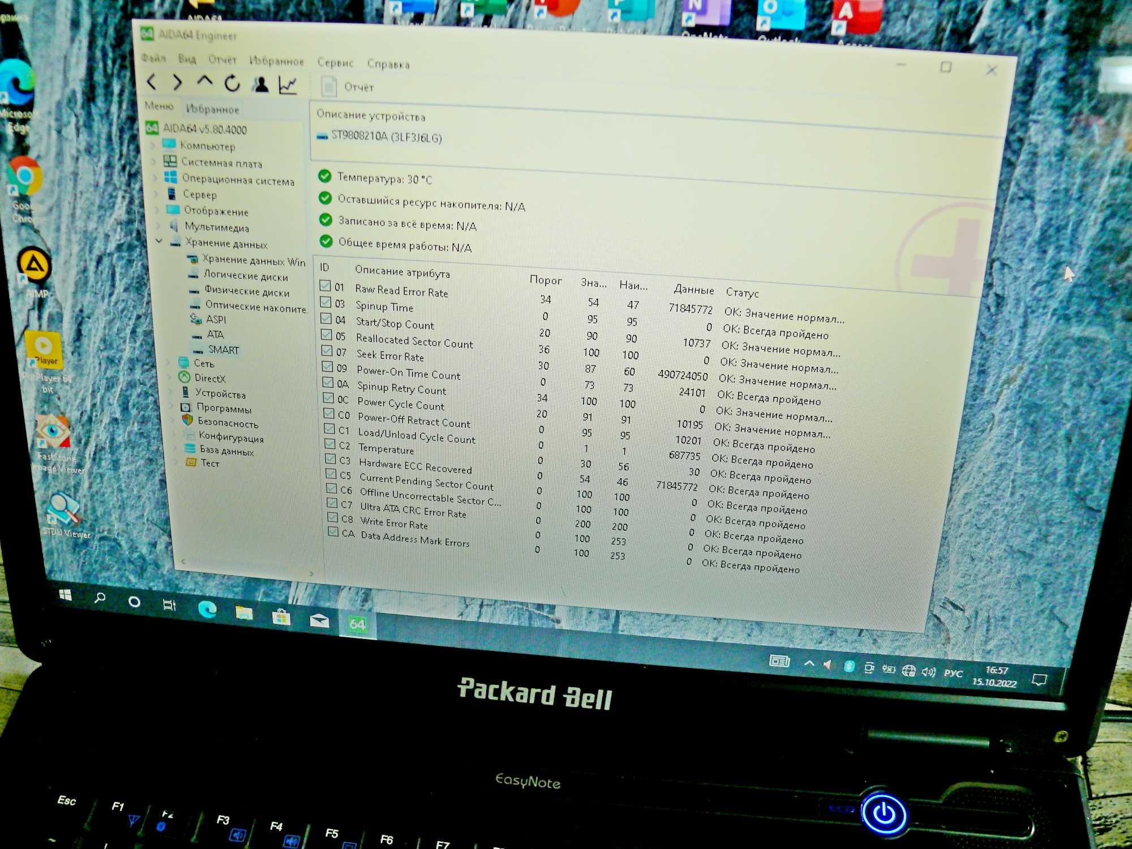Select the Программы tree item
The image size is (1132, 849).
pos(216,408)
